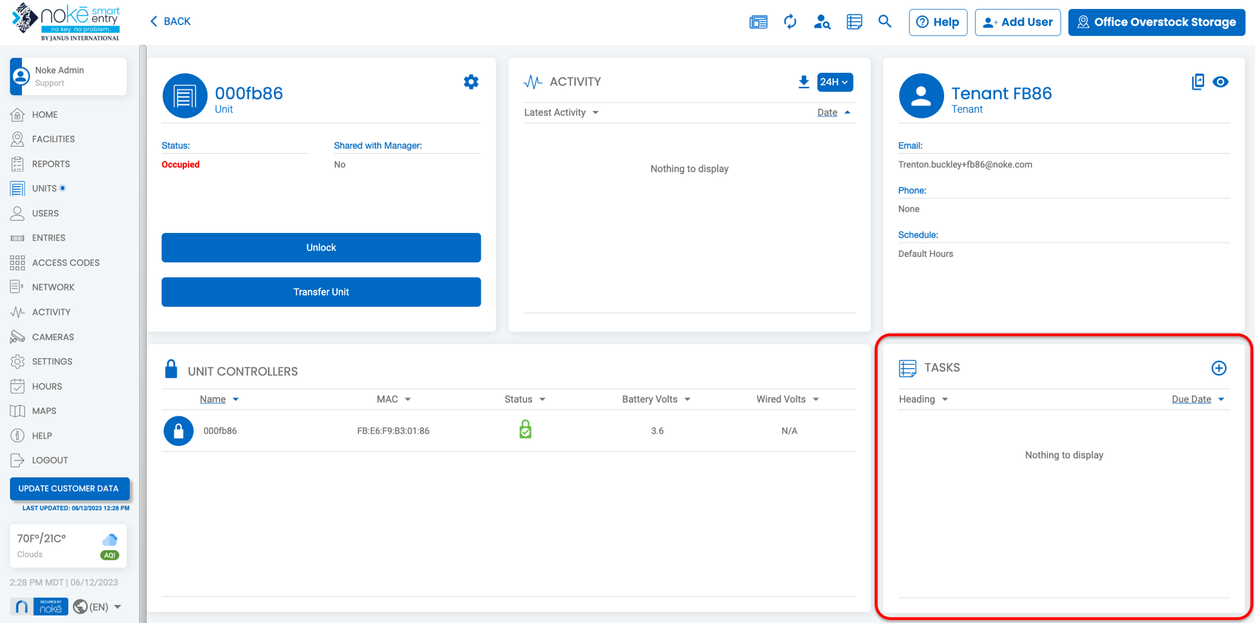
Task: Open the language (EN) selector
Action: pyautogui.click(x=98, y=607)
